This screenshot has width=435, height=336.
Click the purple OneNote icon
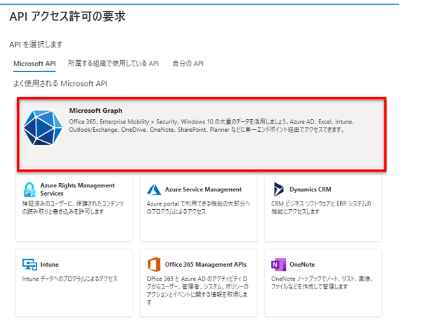[278, 264]
